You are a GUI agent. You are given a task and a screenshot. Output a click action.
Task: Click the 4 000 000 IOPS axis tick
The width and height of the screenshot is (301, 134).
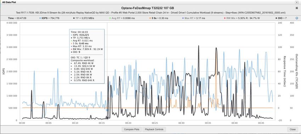point(12,23)
